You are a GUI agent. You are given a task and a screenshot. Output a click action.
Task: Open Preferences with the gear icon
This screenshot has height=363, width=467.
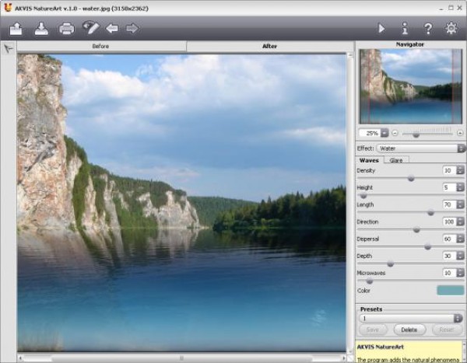point(451,29)
